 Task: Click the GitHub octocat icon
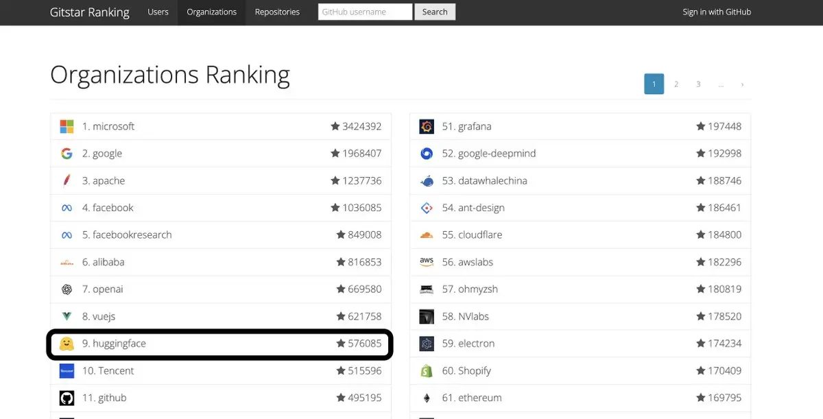point(67,398)
